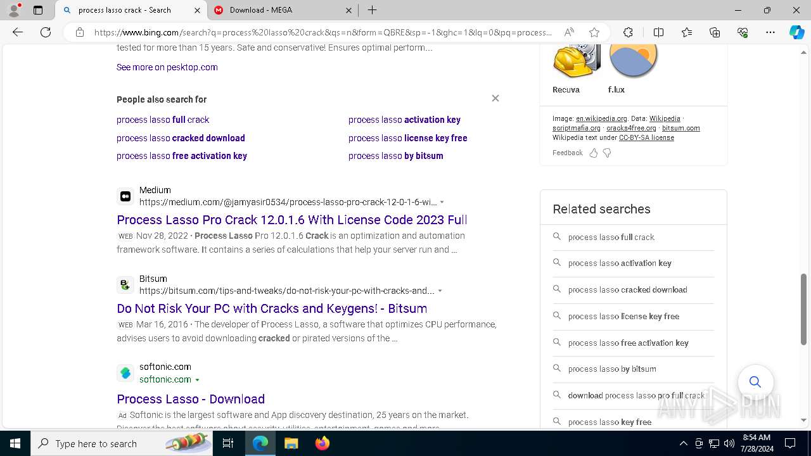
Task: Open the Edge profile icon
Action: tap(14, 10)
